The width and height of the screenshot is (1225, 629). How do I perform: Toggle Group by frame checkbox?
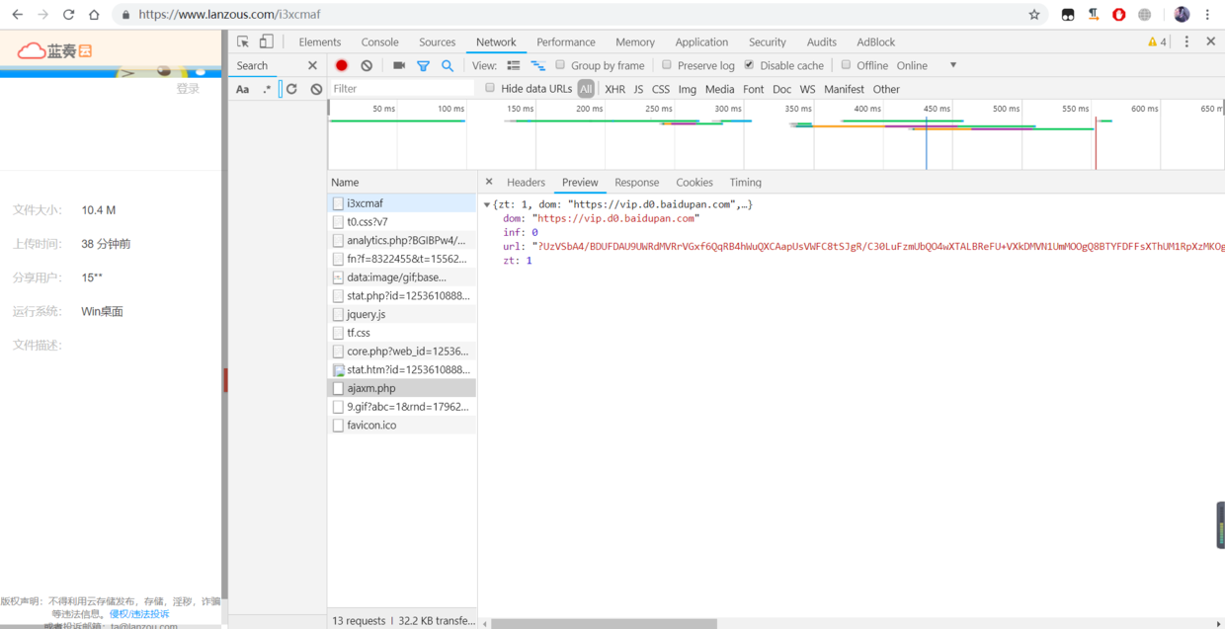559,65
